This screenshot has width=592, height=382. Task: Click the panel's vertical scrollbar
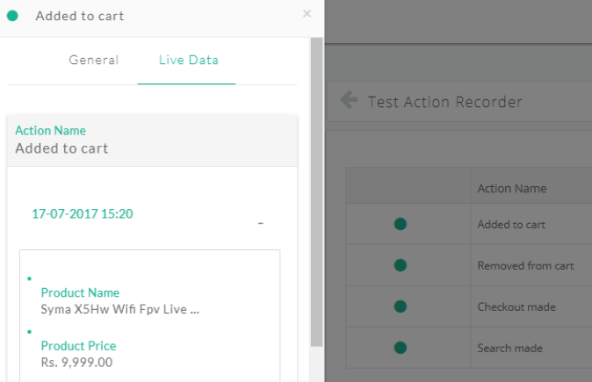click(316, 191)
